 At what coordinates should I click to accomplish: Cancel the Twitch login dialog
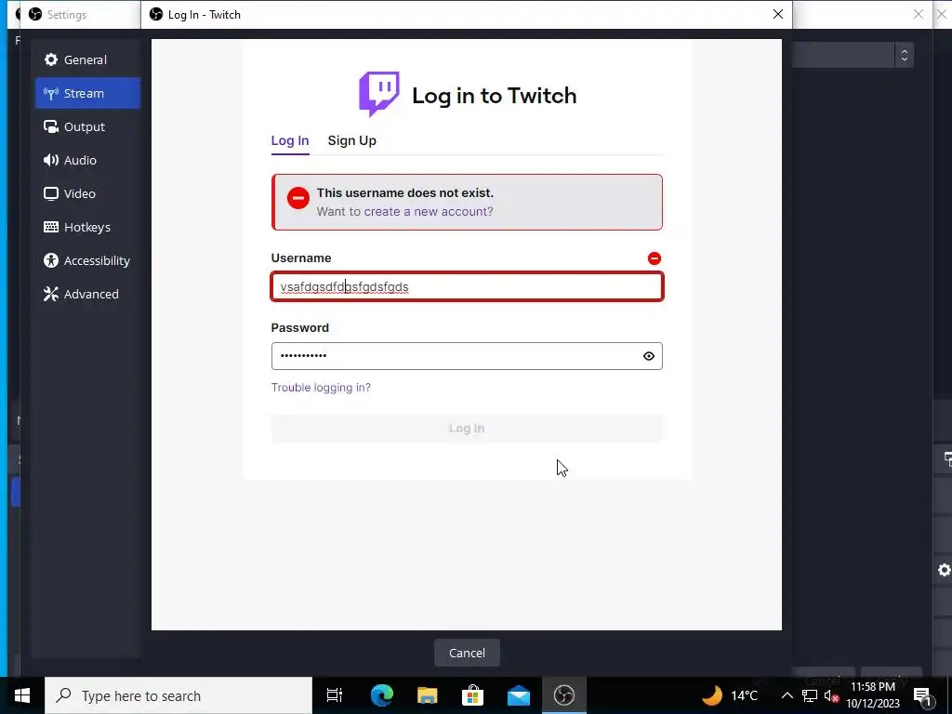(467, 653)
